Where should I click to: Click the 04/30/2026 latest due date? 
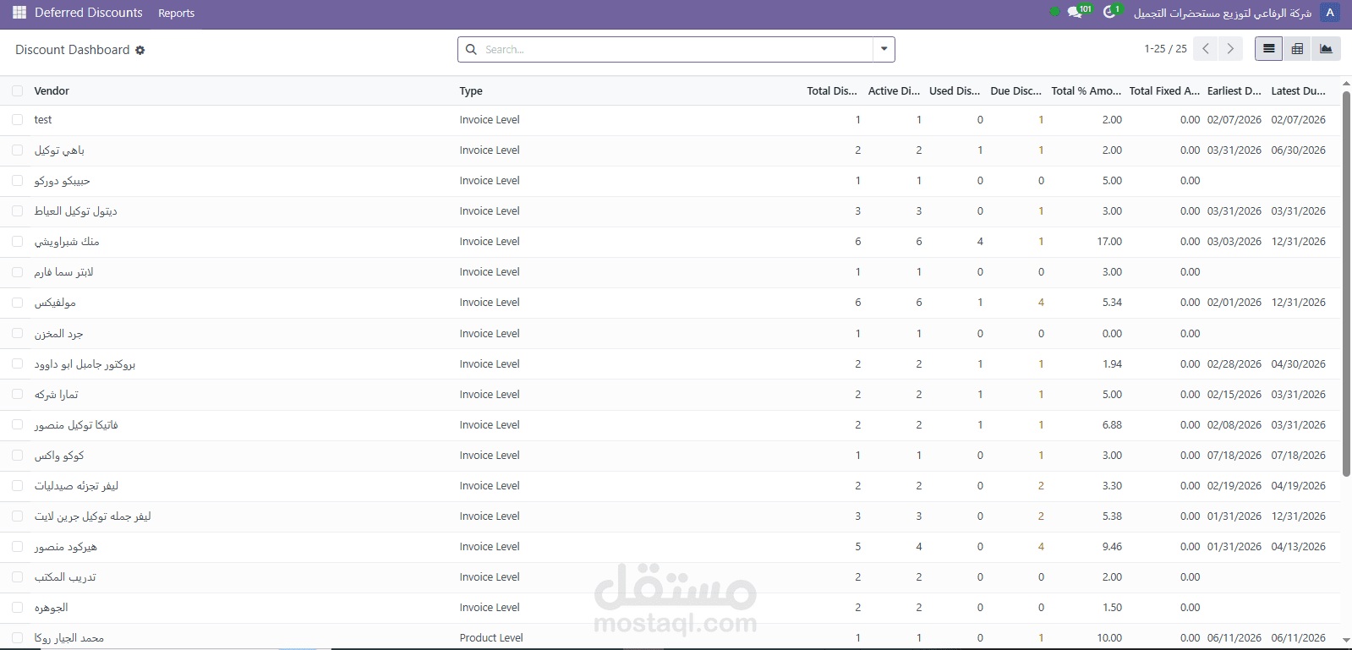1299,363
